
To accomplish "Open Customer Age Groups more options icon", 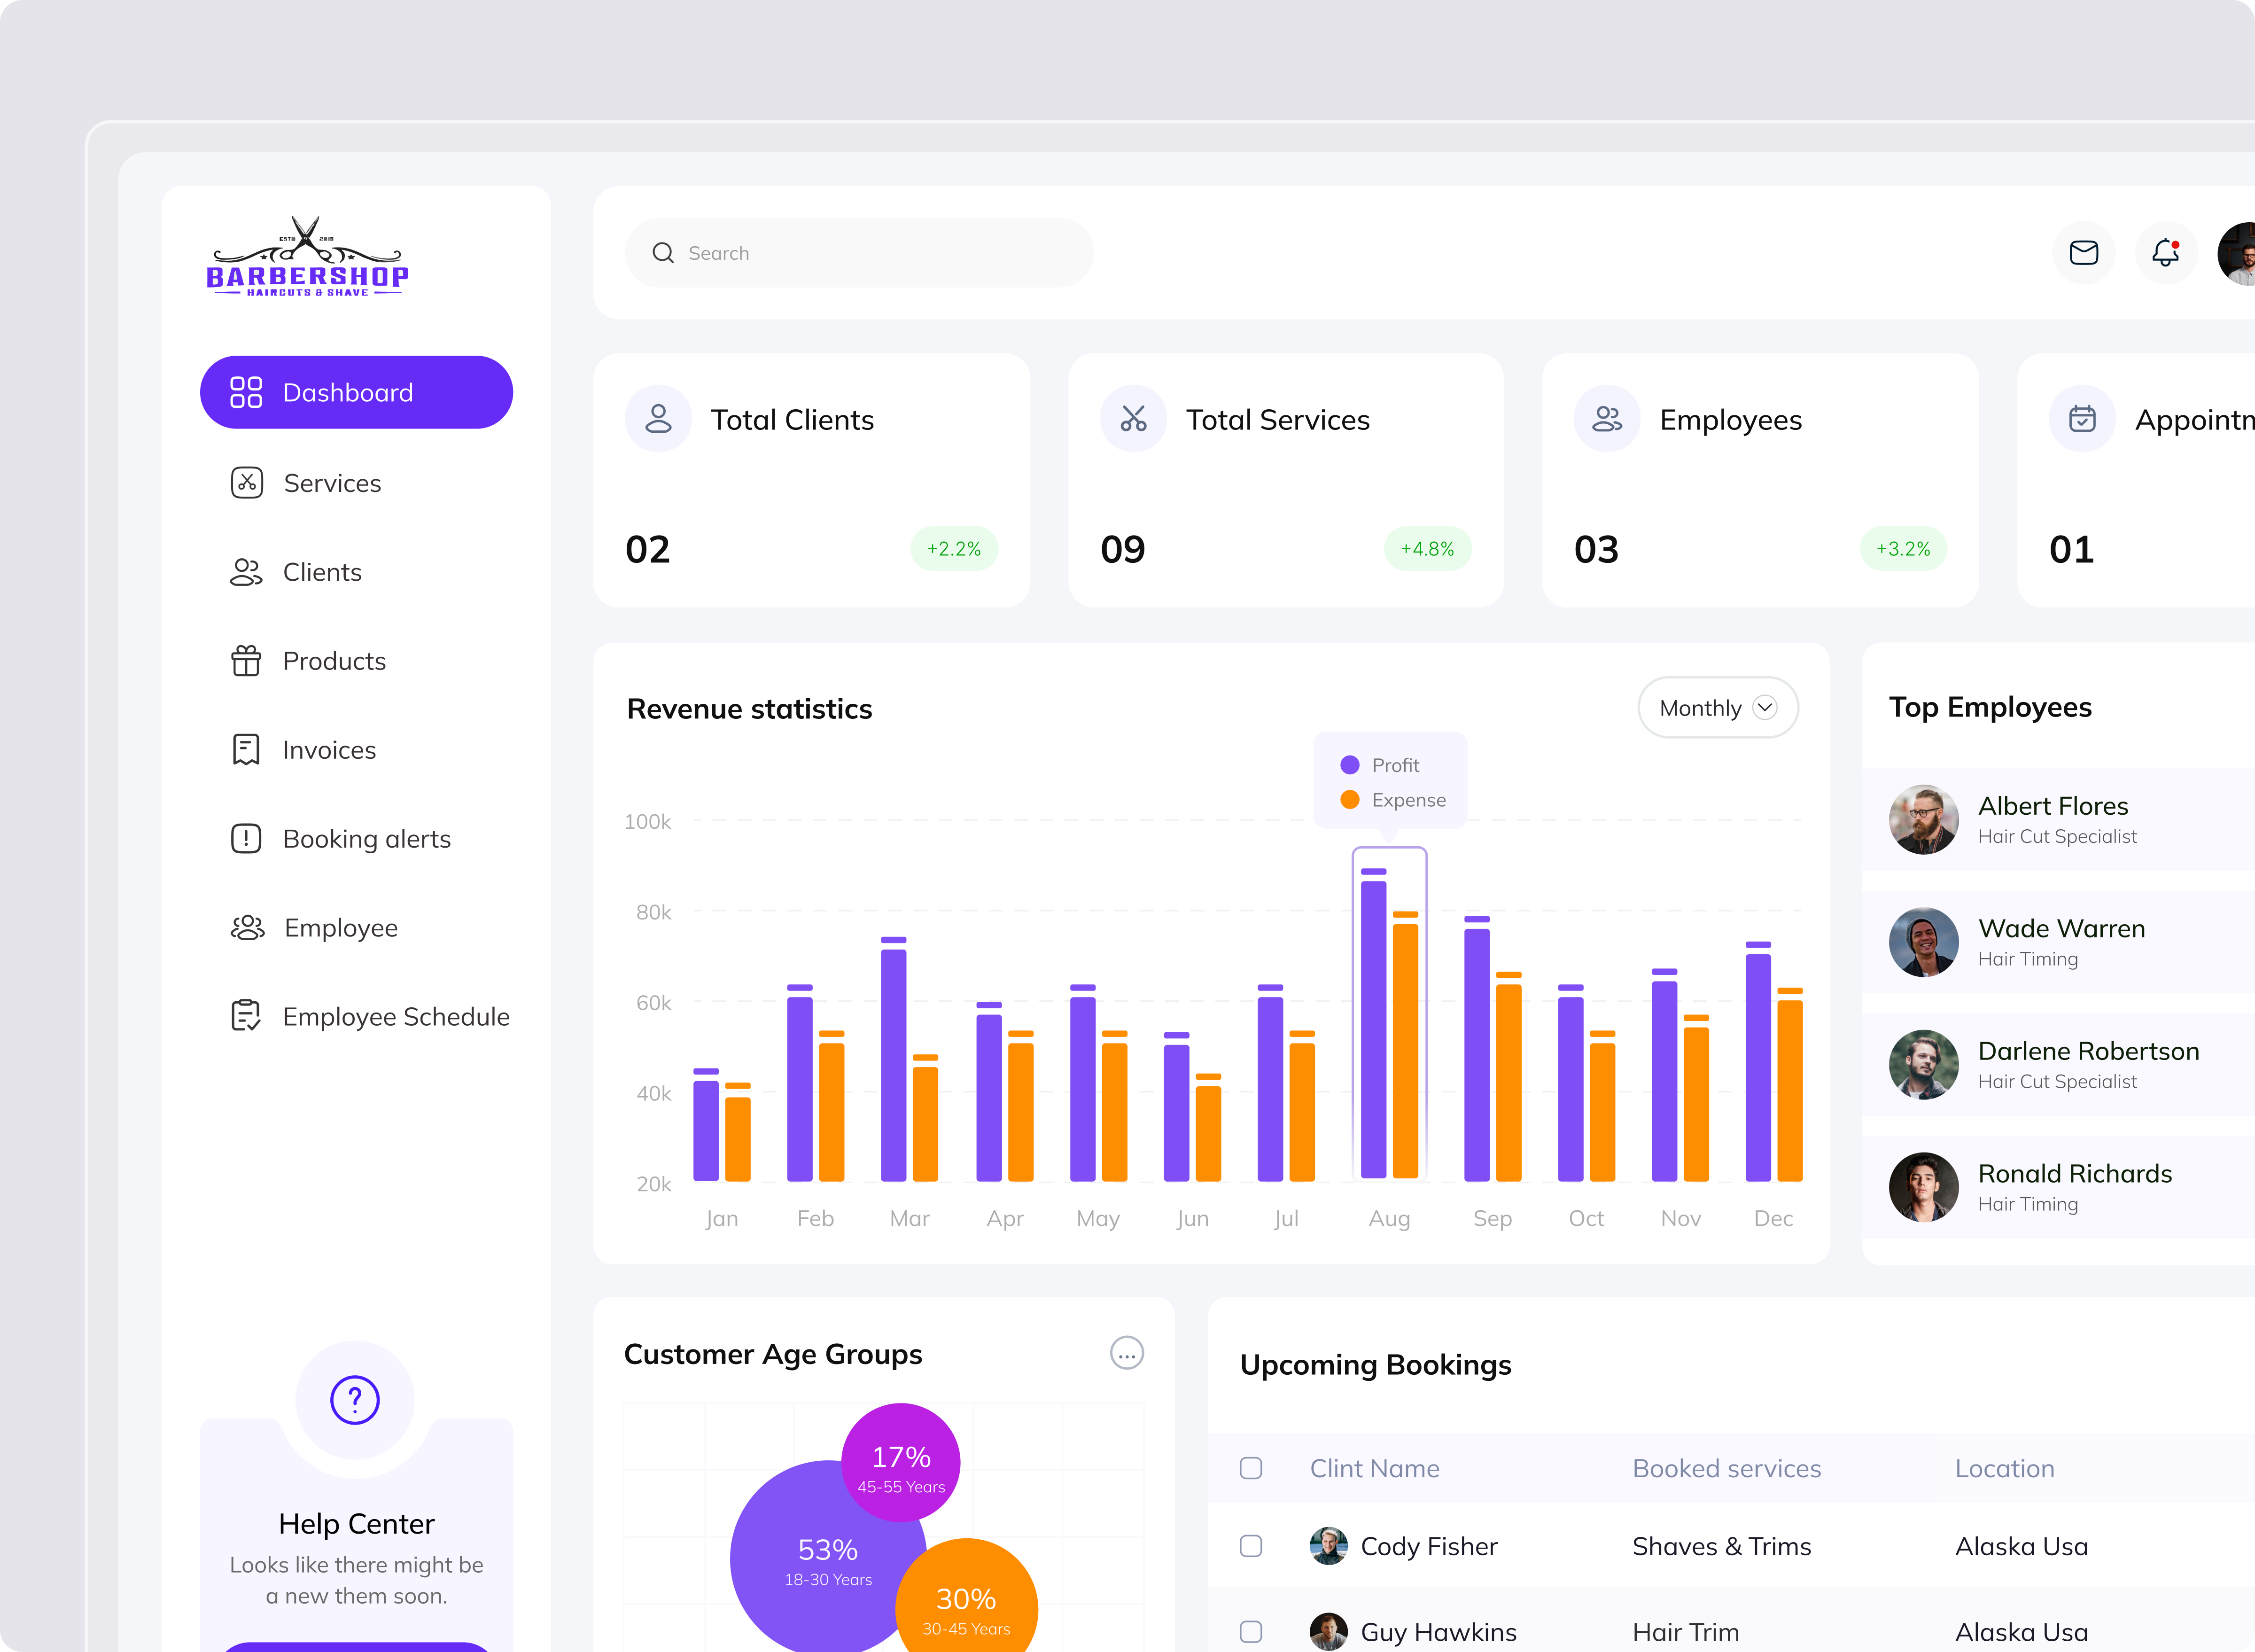I will pyautogui.click(x=1126, y=1354).
